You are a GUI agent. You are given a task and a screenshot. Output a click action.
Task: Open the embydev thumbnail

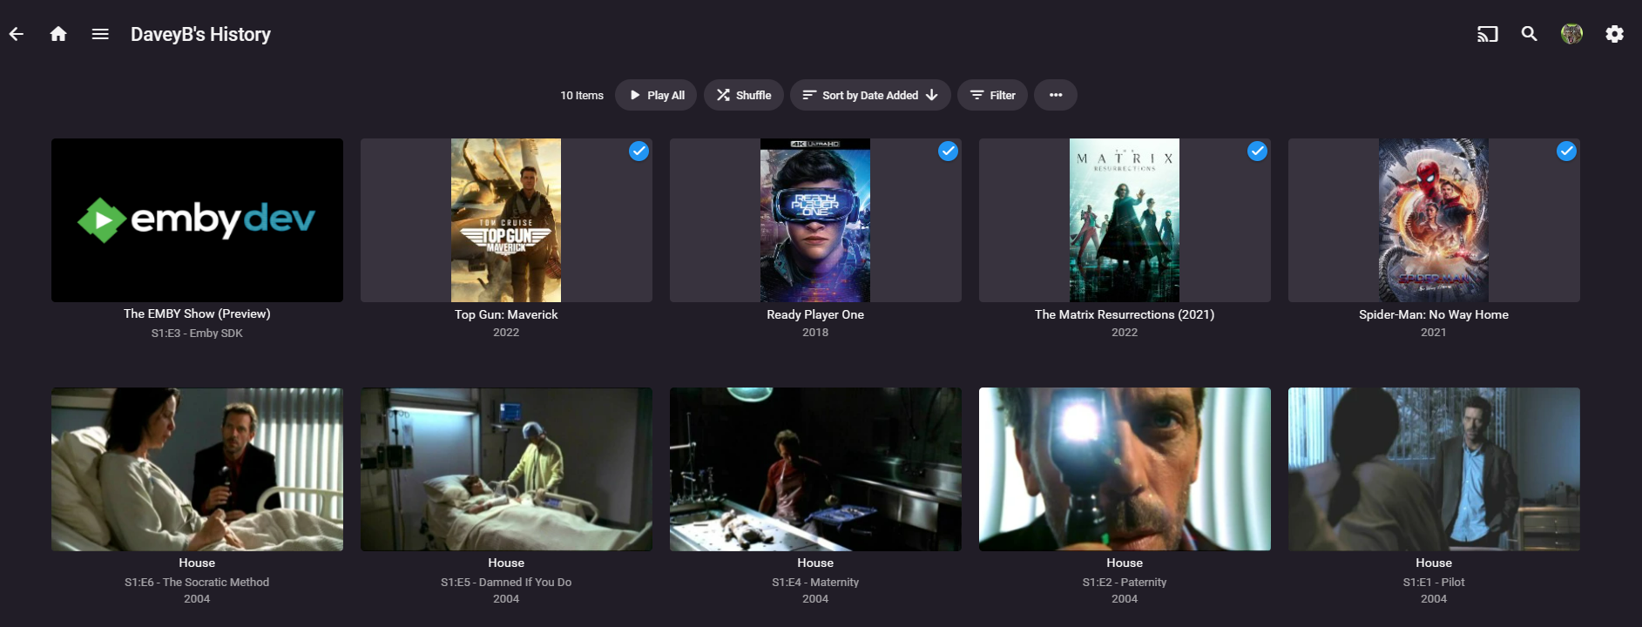(x=197, y=220)
